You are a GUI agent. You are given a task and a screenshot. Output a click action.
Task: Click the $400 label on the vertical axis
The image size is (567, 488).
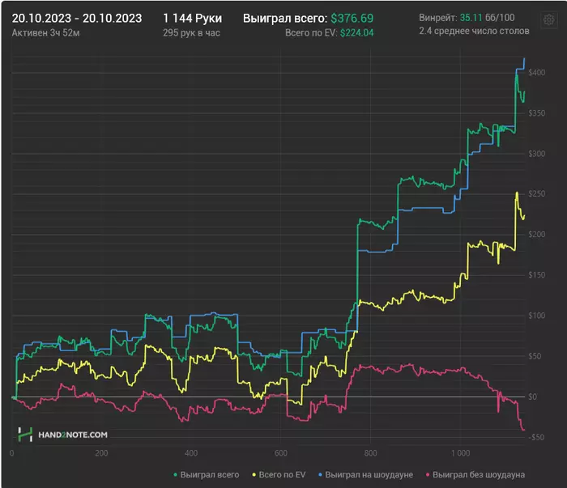tap(535, 73)
